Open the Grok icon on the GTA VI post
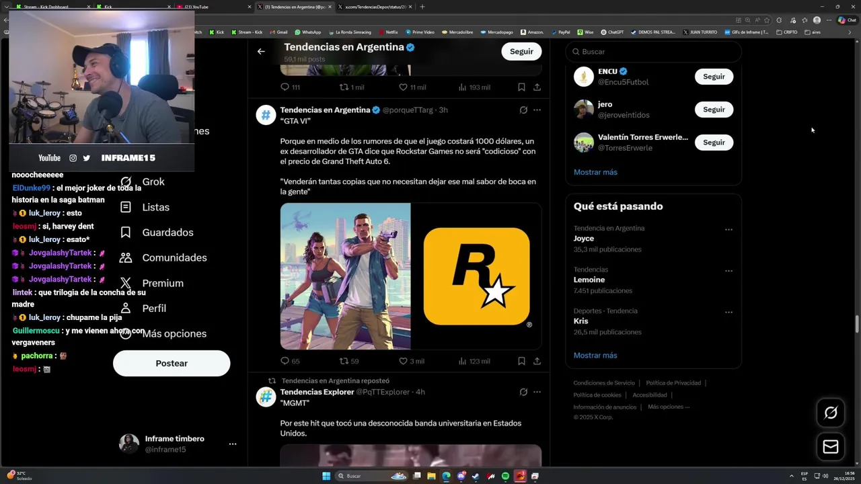The width and height of the screenshot is (861, 484). tap(523, 110)
